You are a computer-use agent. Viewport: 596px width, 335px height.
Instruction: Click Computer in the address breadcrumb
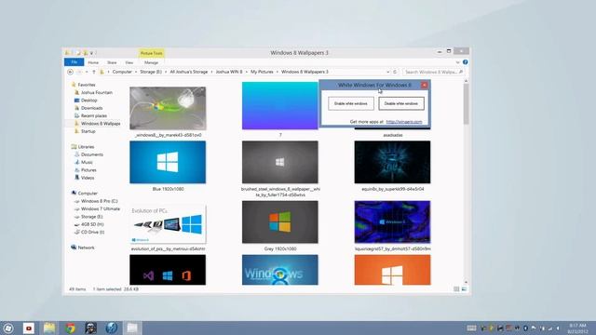(122, 72)
